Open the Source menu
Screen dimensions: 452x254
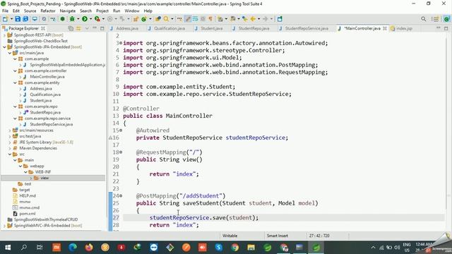point(30,11)
